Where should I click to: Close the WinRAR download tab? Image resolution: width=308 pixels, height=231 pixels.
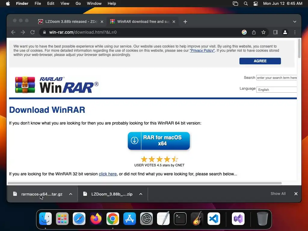click(174, 22)
